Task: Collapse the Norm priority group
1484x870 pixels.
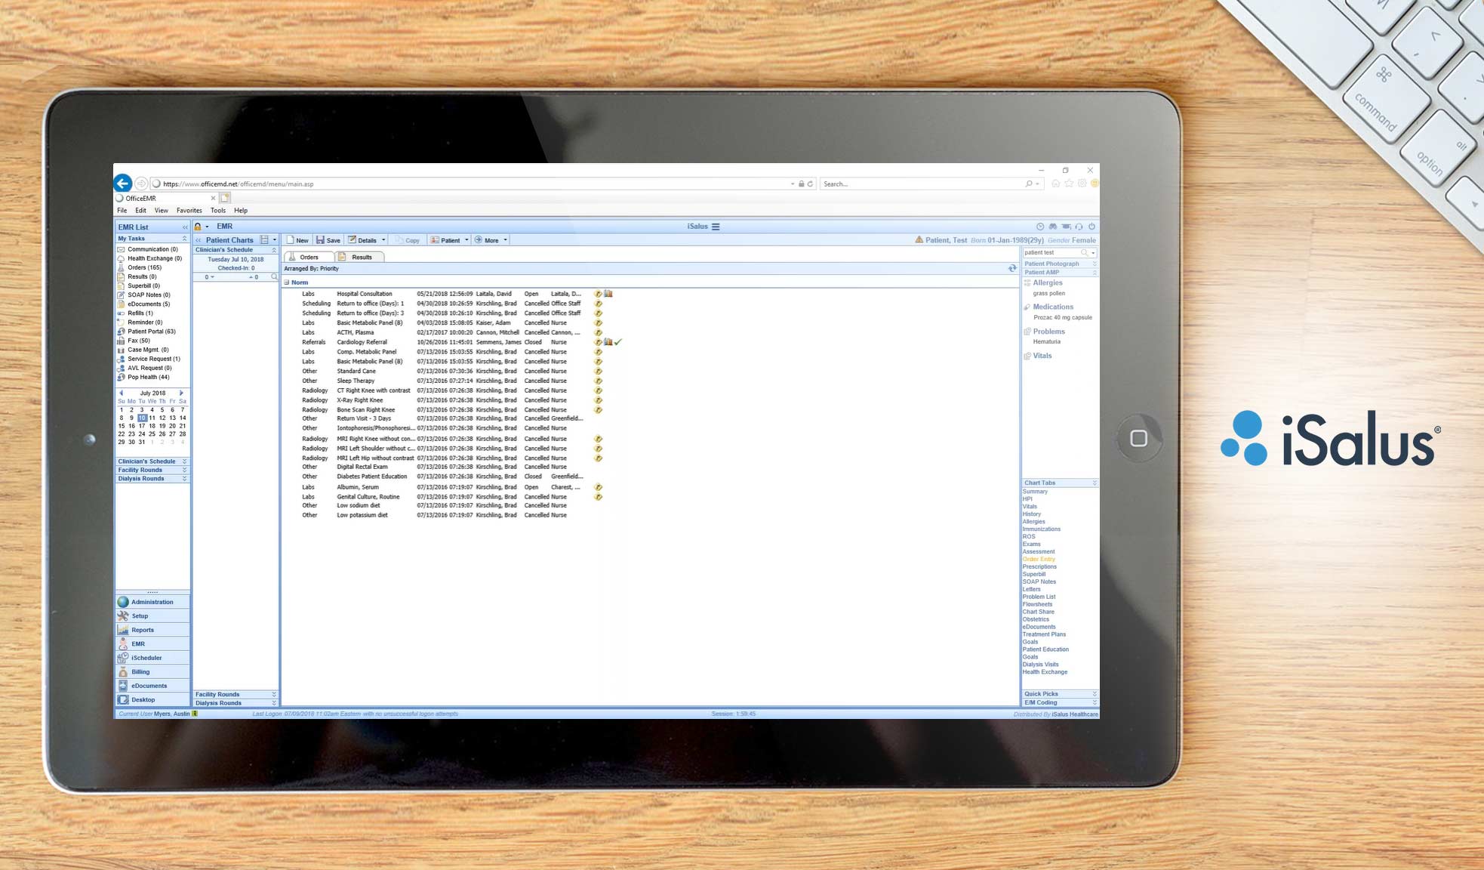Action: pyautogui.click(x=287, y=282)
